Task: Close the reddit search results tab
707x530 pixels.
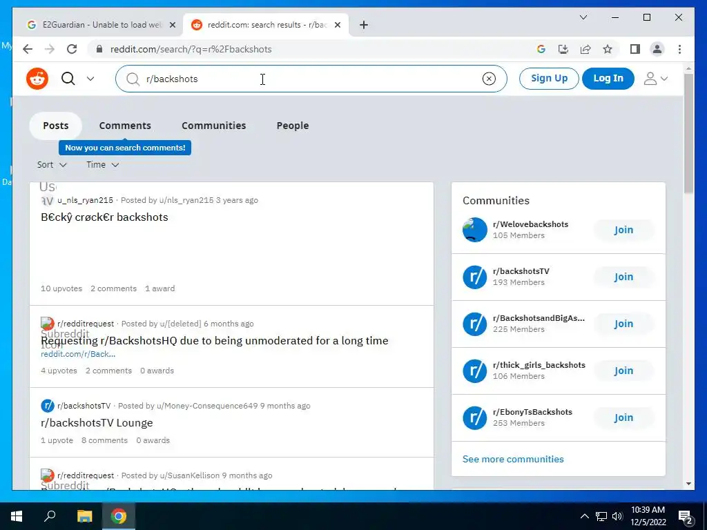Action: [338, 25]
